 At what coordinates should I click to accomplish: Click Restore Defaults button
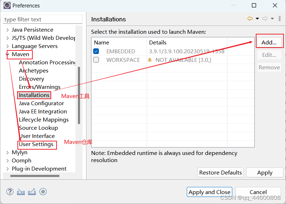pyautogui.click(x=220, y=172)
